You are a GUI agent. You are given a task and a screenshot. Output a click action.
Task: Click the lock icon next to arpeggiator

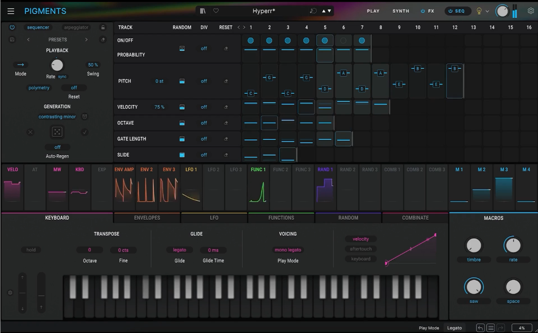(103, 27)
